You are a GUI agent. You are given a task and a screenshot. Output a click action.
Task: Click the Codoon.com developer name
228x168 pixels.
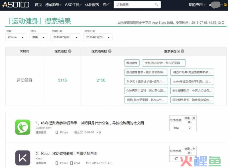(43, 128)
